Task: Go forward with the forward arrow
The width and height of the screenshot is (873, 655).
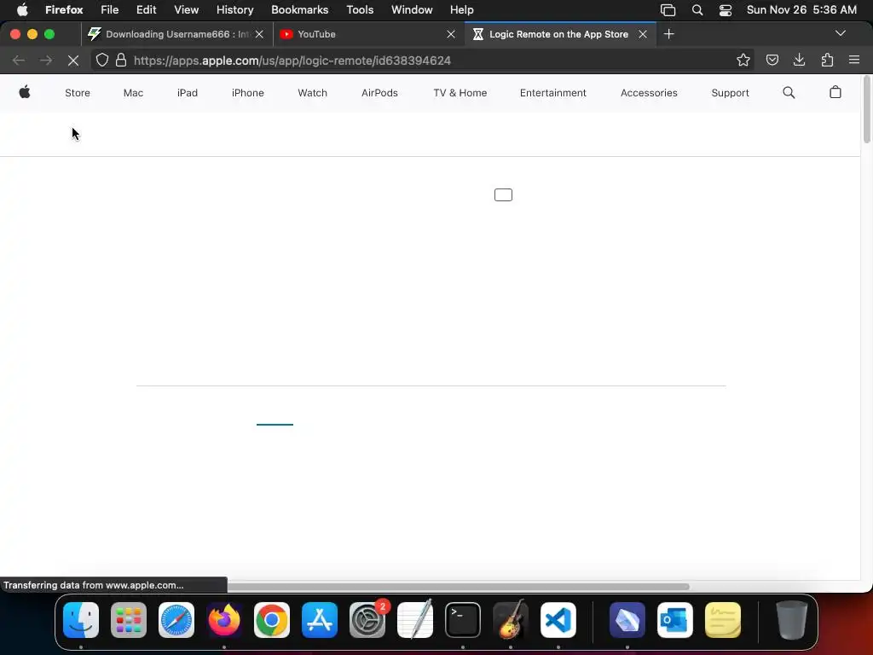Action: point(46,61)
